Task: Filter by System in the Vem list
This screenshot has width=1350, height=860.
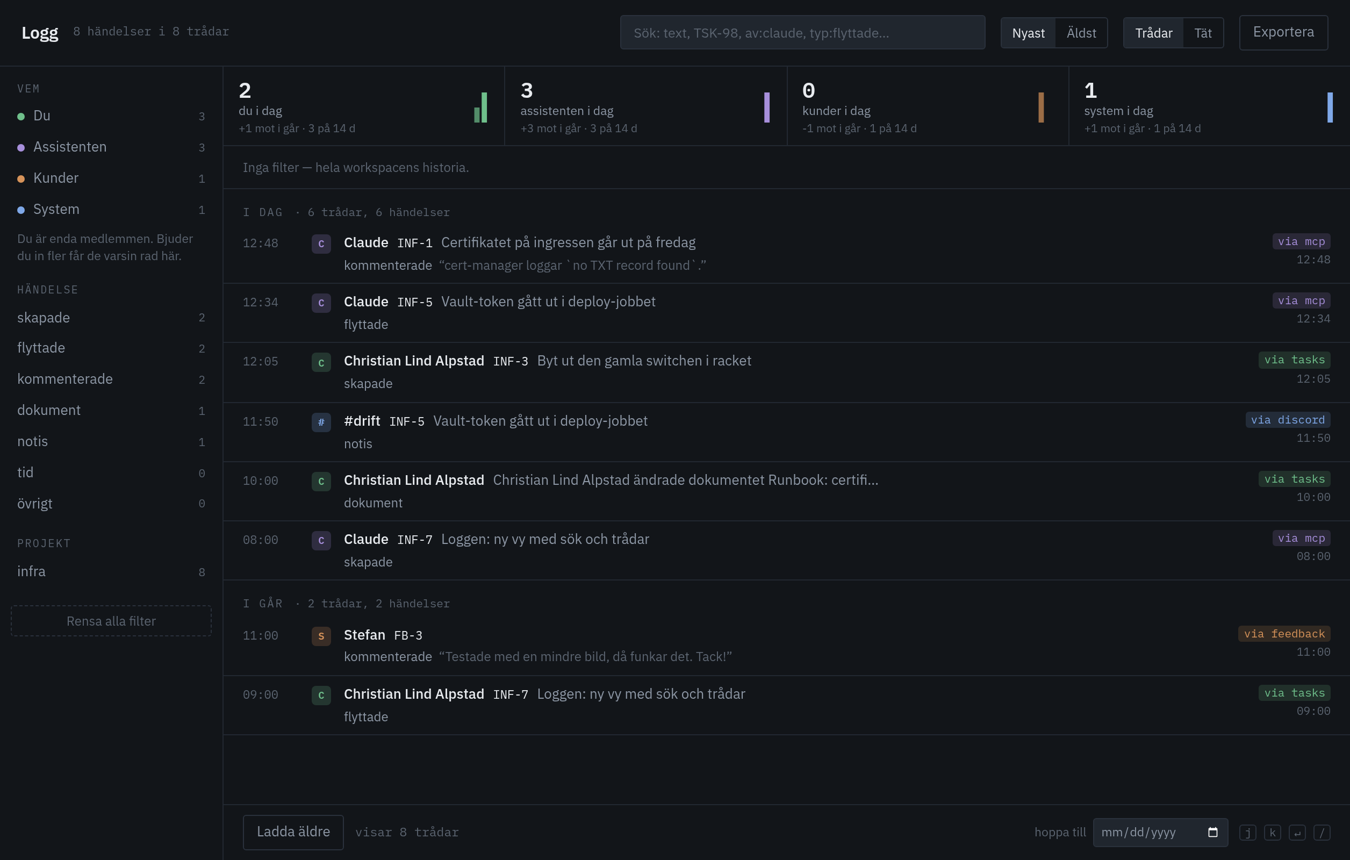Action: (x=111, y=210)
